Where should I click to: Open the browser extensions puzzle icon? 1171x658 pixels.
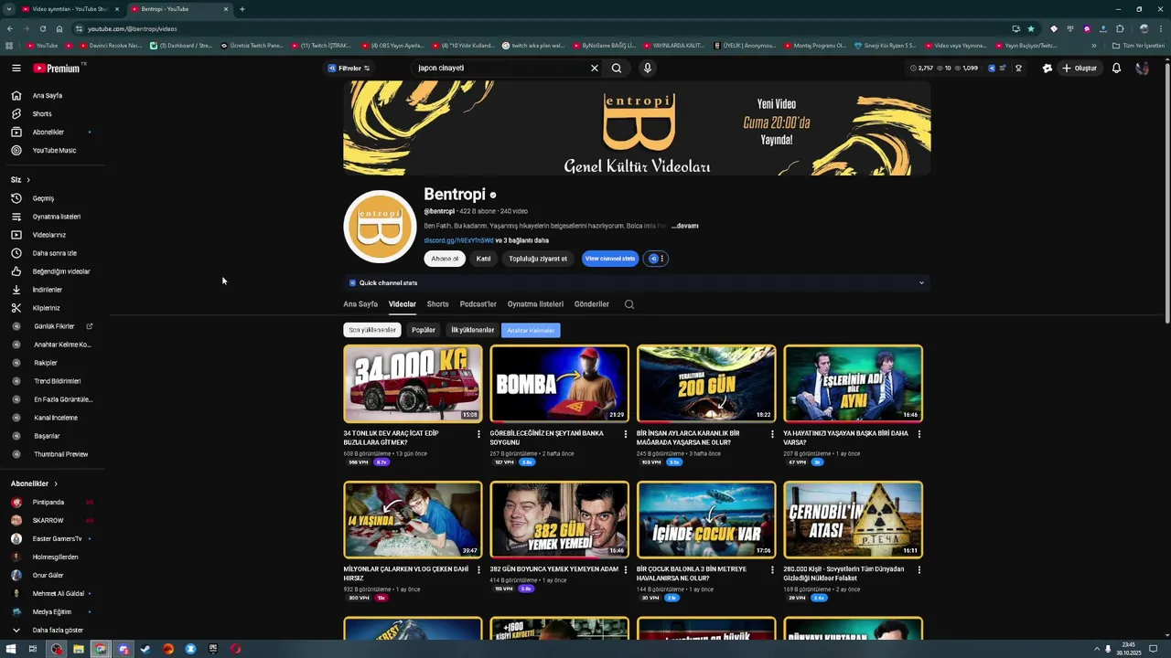tap(1120, 28)
